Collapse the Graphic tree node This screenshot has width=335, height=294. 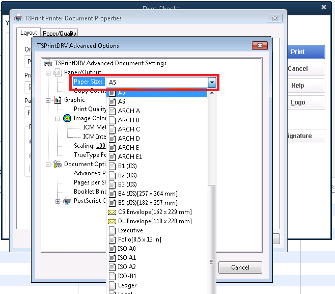tap(48, 100)
